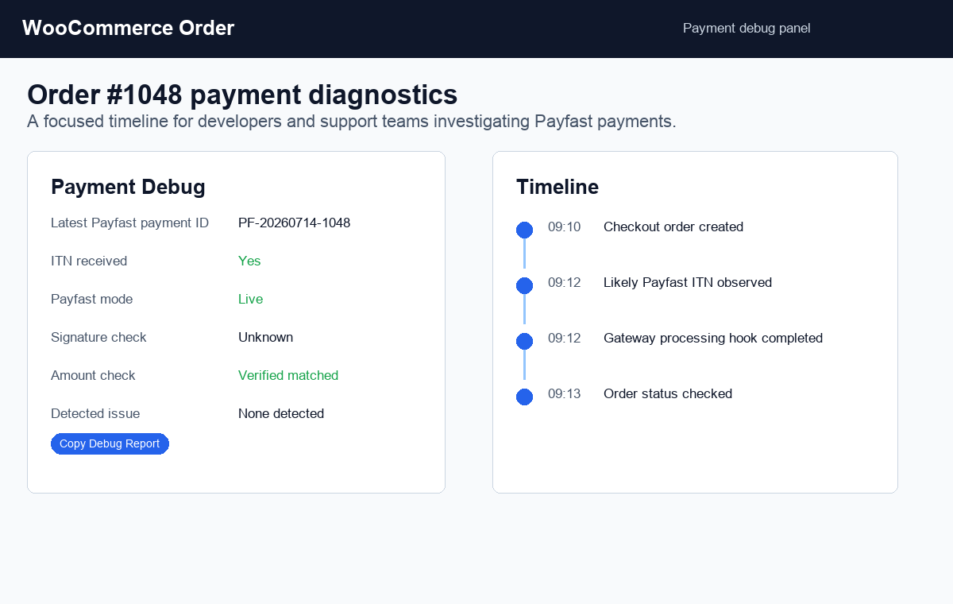Click the Payment Debug card heading
Image resolution: width=953 pixels, height=604 pixels.
pyautogui.click(x=128, y=187)
